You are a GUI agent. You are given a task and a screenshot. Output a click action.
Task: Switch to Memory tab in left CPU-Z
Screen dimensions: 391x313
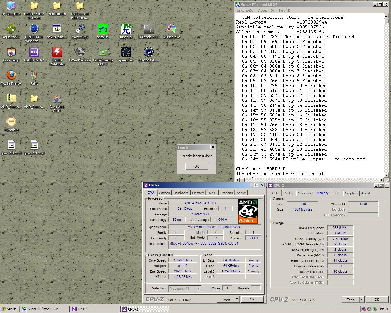pyautogui.click(x=198, y=193)
